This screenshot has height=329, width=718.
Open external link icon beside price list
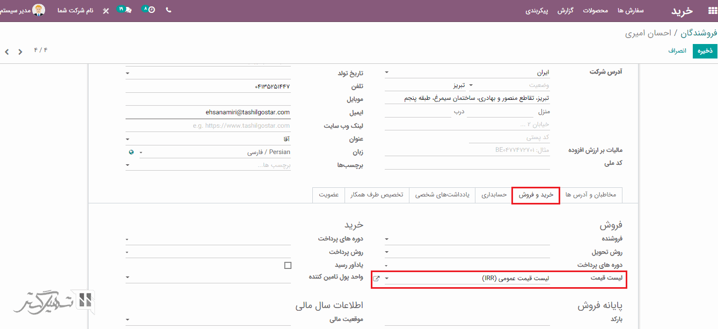tap(376, 279)
